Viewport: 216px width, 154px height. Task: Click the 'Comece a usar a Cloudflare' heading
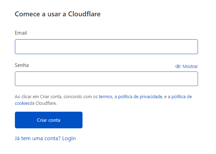[58, 14]
